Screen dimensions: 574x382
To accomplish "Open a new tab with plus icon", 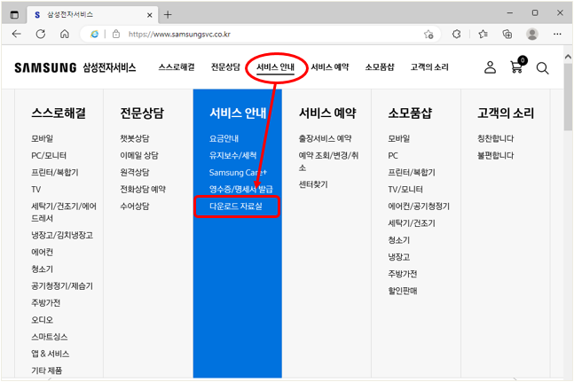I will (168, 14).
